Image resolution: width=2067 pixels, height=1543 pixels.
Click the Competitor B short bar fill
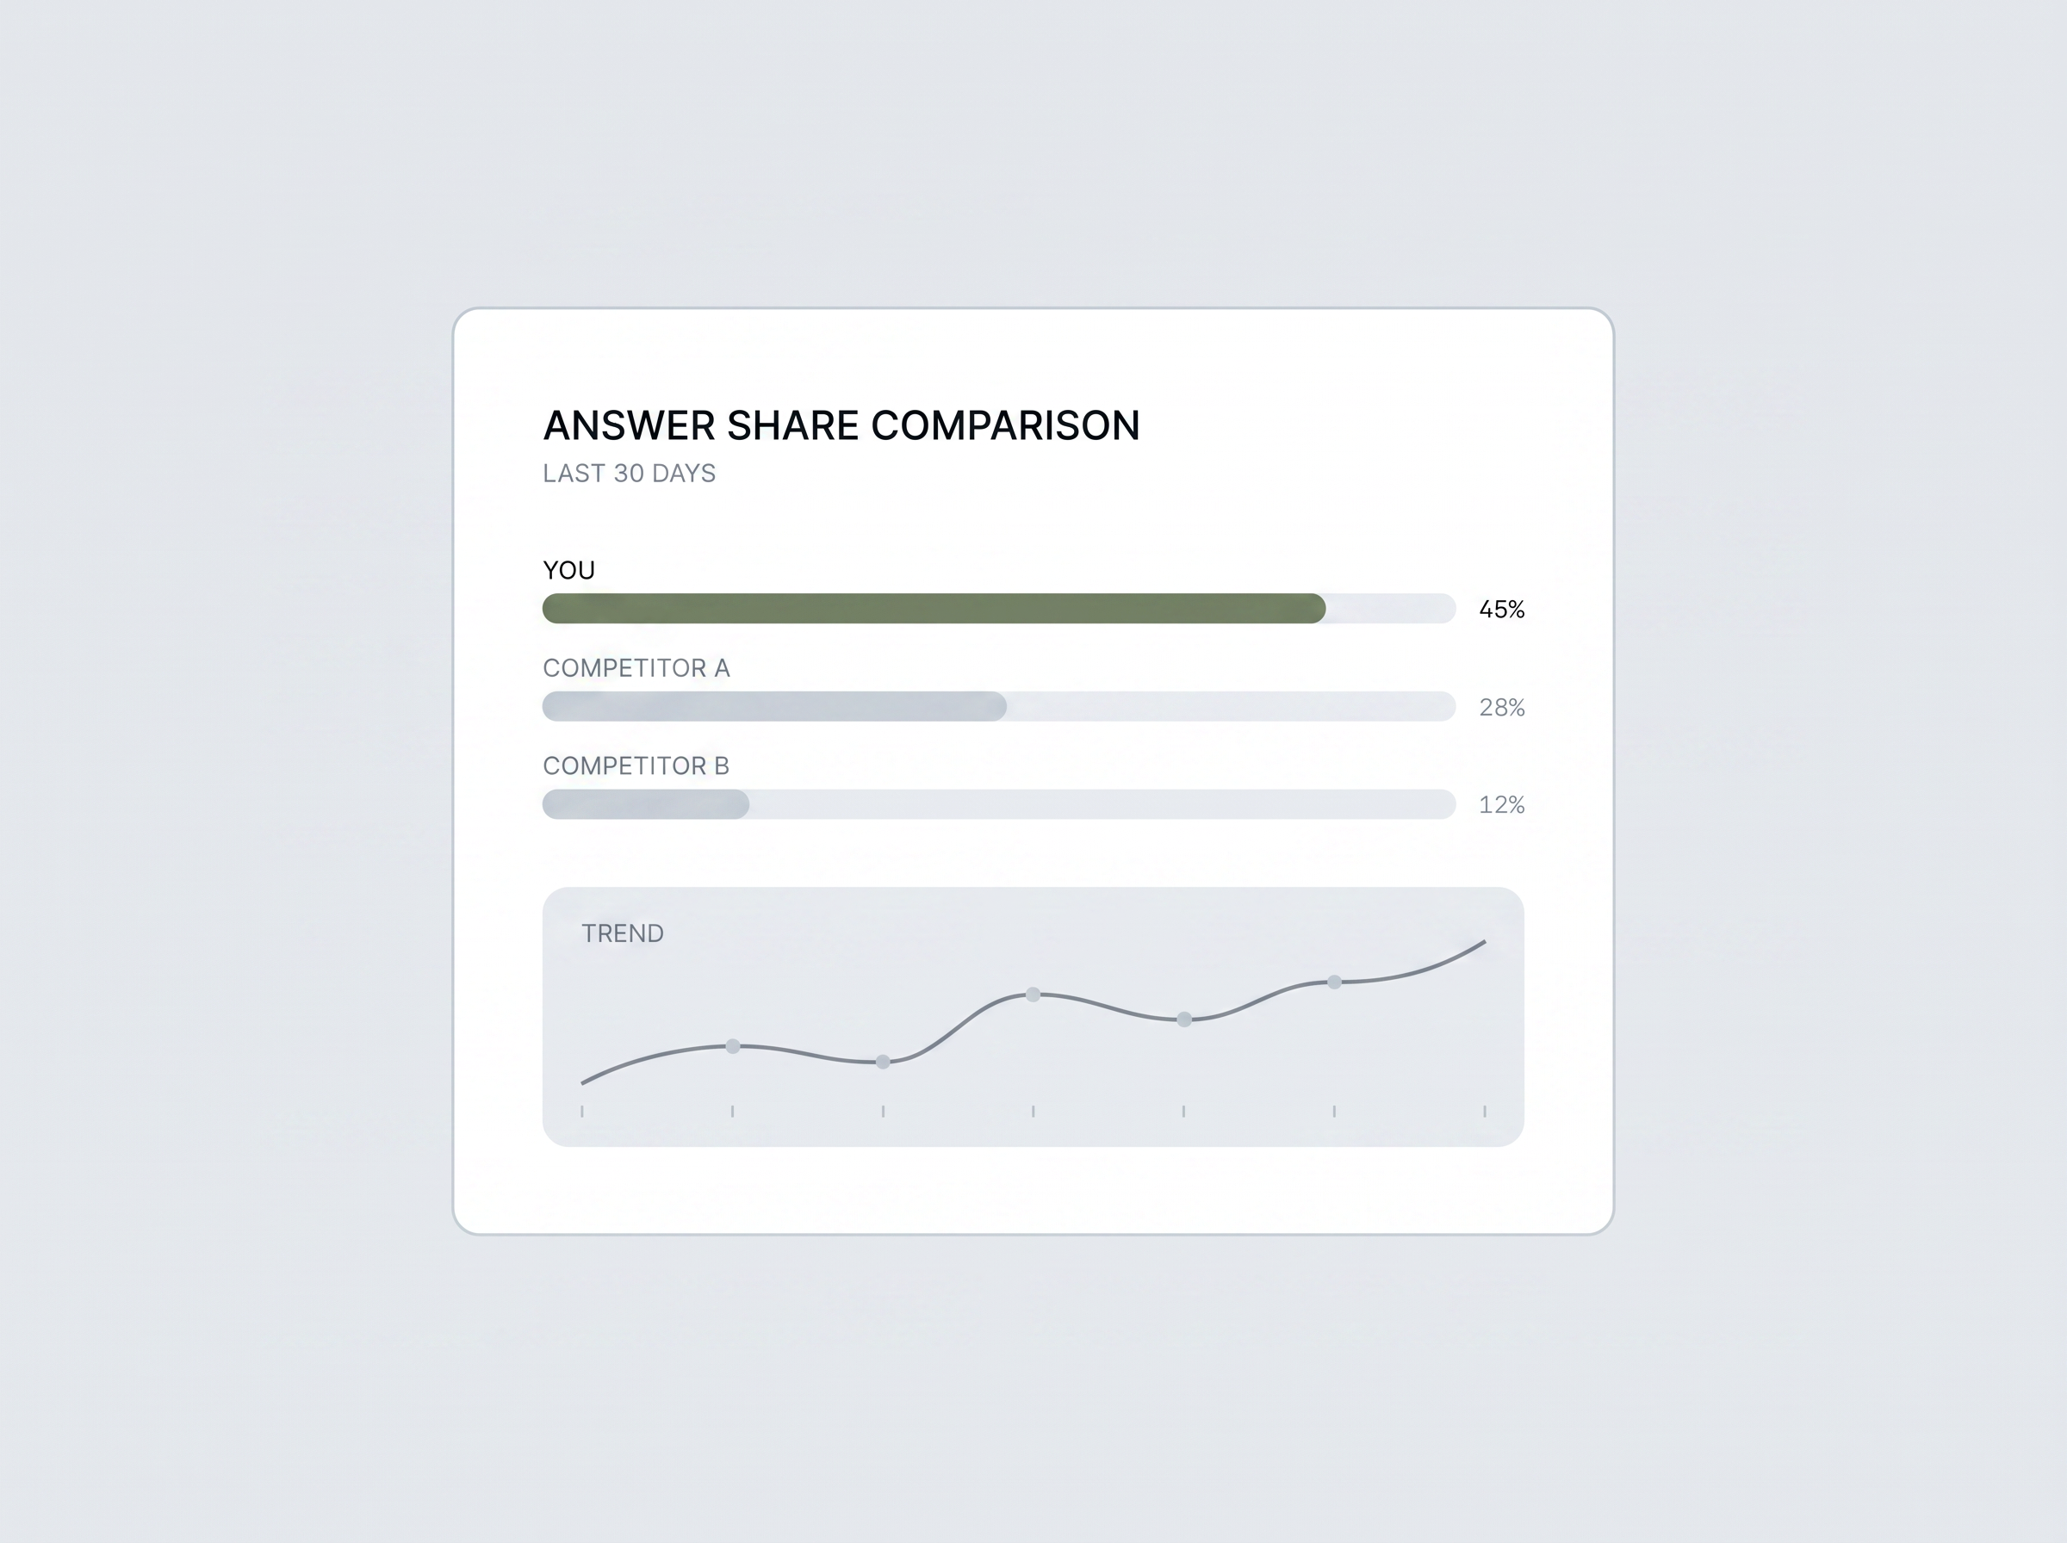click(x=645, y=804)
